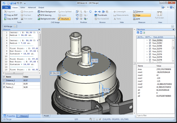The height and width of the screenshot is (123, 177).
Task: Select the Edge measure tool
Action: coord(142,15)
